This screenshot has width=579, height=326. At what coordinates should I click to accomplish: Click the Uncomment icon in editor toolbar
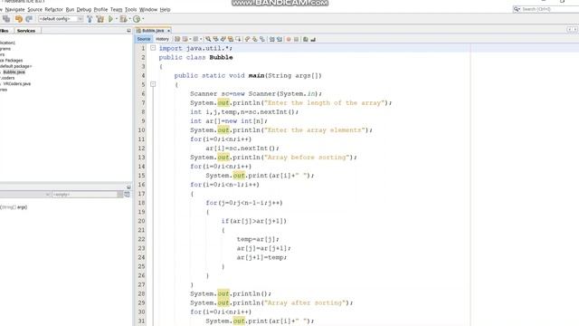pyautogui.click(x=313, y=39)
